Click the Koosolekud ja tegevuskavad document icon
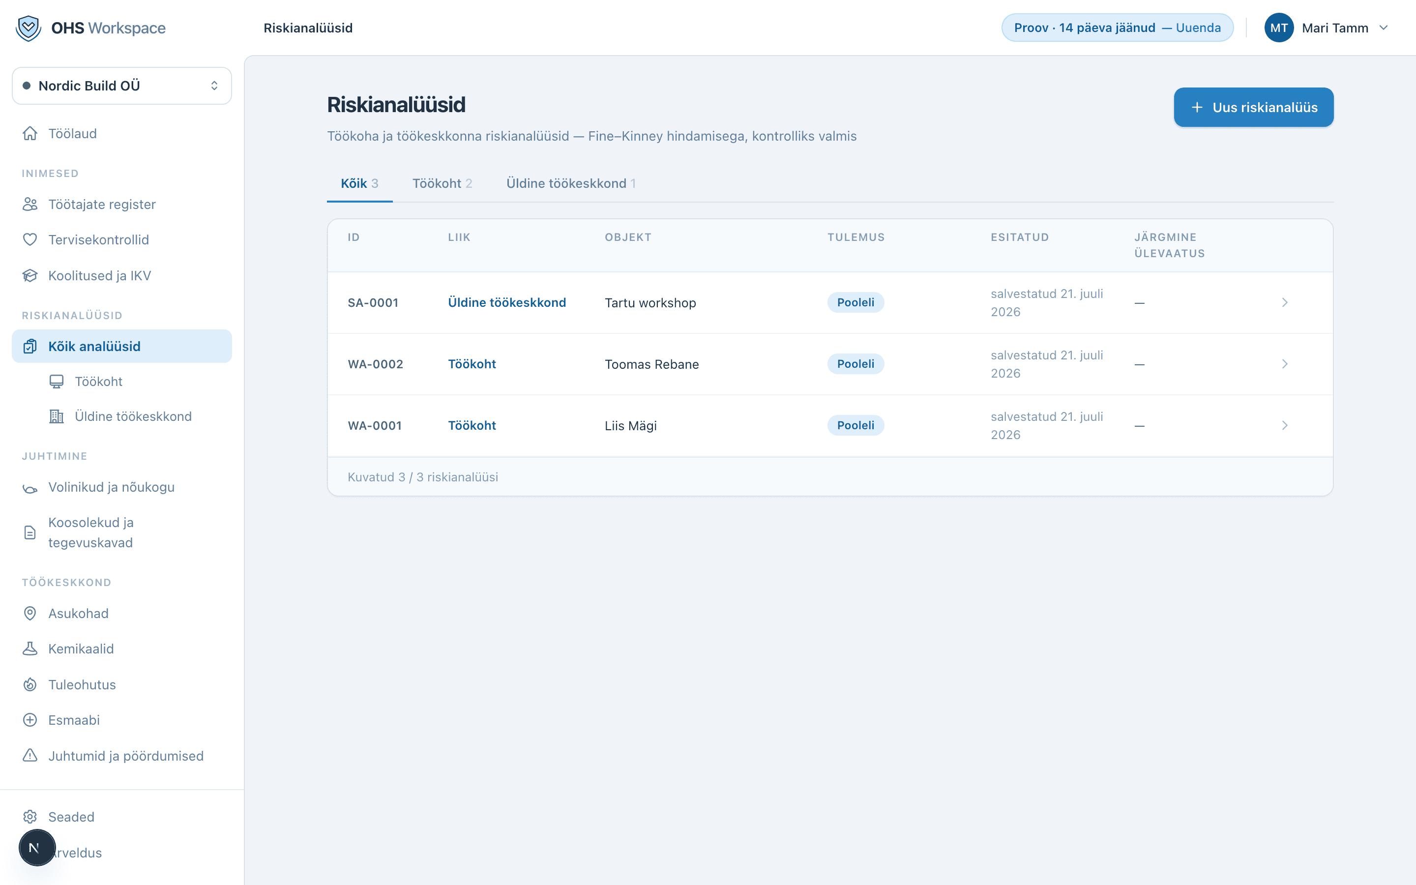Image resolution: width=1416 pixels, height=885 pixels. point(30,532)
